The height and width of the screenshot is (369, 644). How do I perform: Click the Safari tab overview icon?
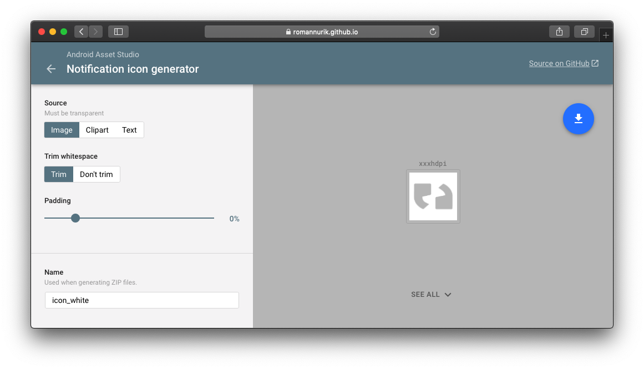click(x=584, y=32)
